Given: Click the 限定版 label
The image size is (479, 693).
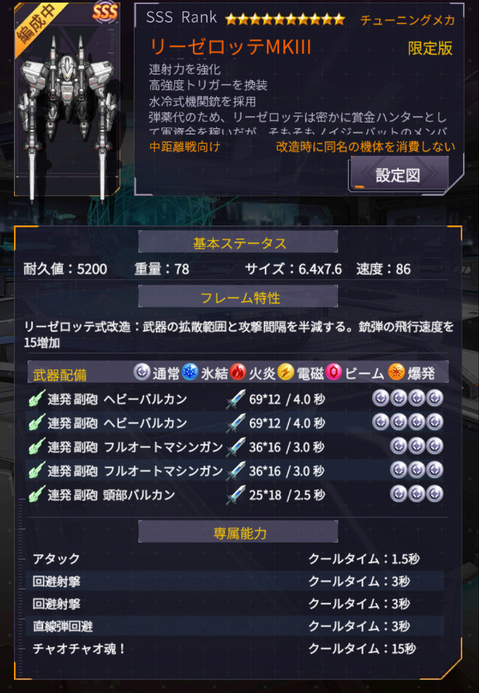Looking at the screenshot, I should click(430, 48).
